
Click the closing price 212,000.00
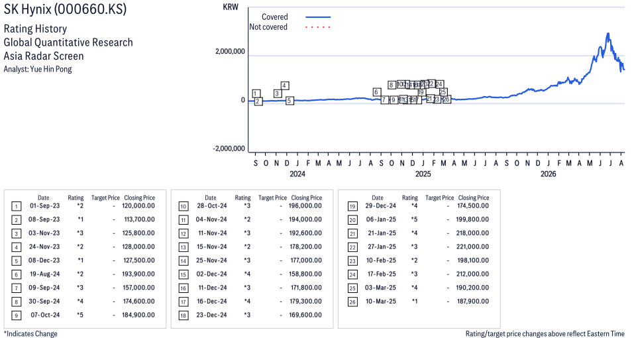pos(473,274)
